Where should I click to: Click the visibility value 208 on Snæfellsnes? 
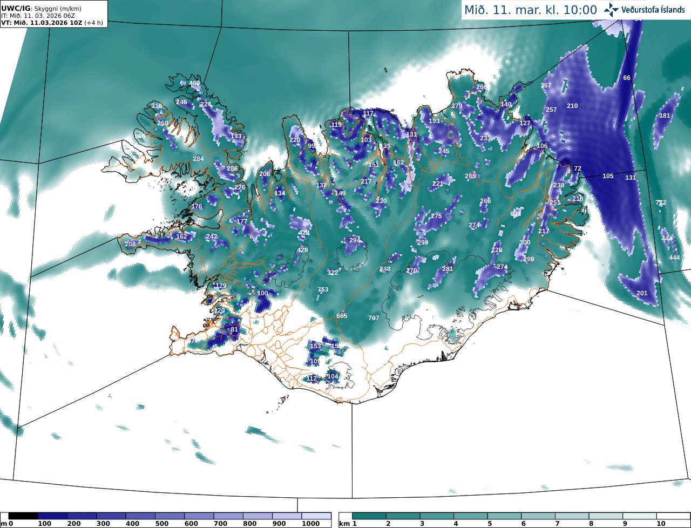pyautogui.click(x=130, y=244)
